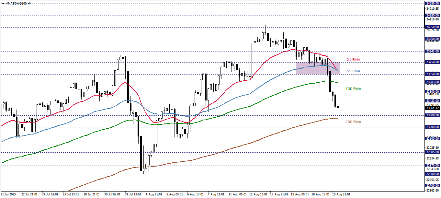Click the 23423.00 price level label
Screen dimensions: 441x198
(x=433, y=101)
